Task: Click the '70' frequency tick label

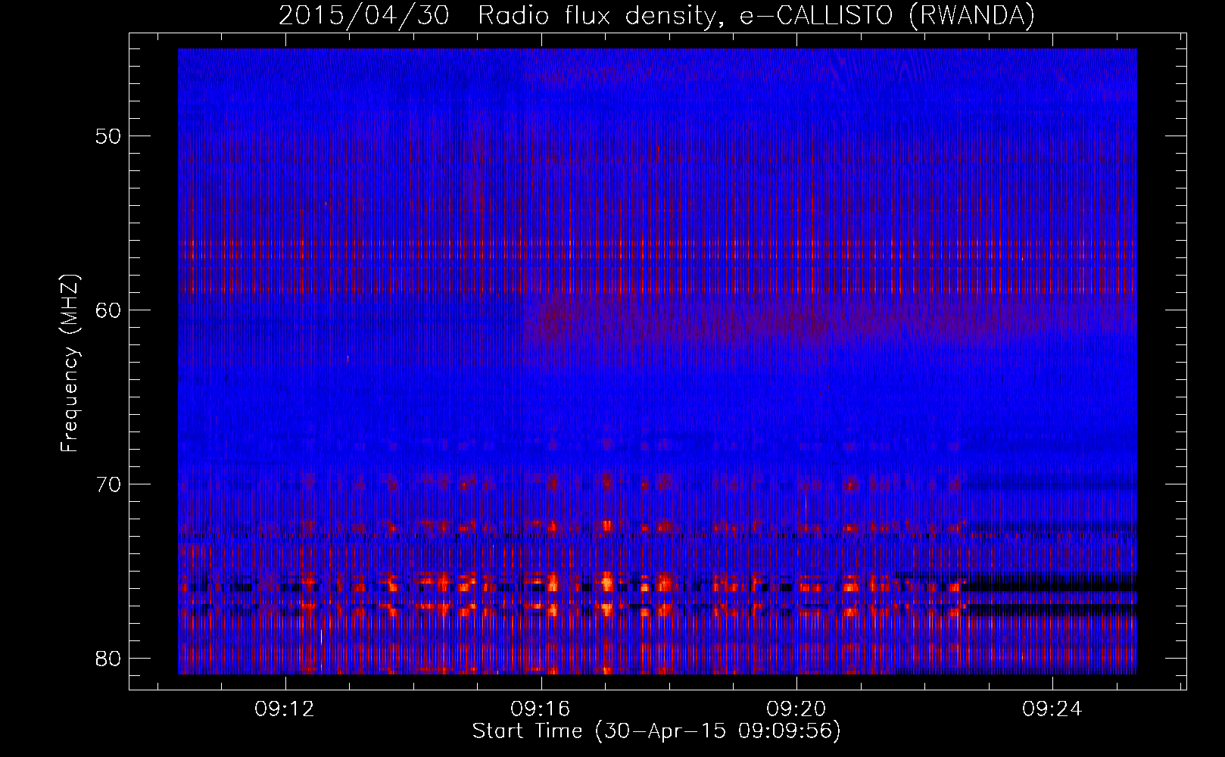Action: 109,484
